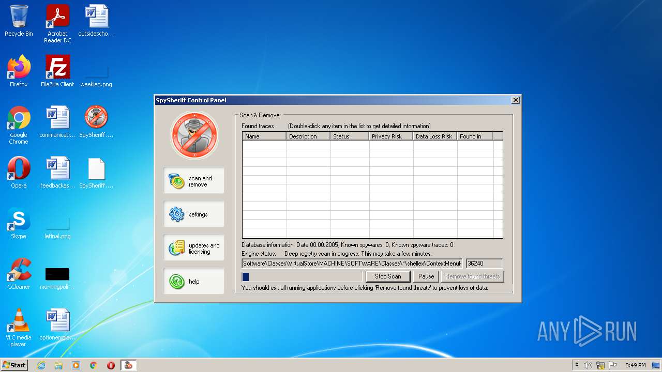
Task: Open the Recycle Bin desktop icon
Action: pos(19,21)
